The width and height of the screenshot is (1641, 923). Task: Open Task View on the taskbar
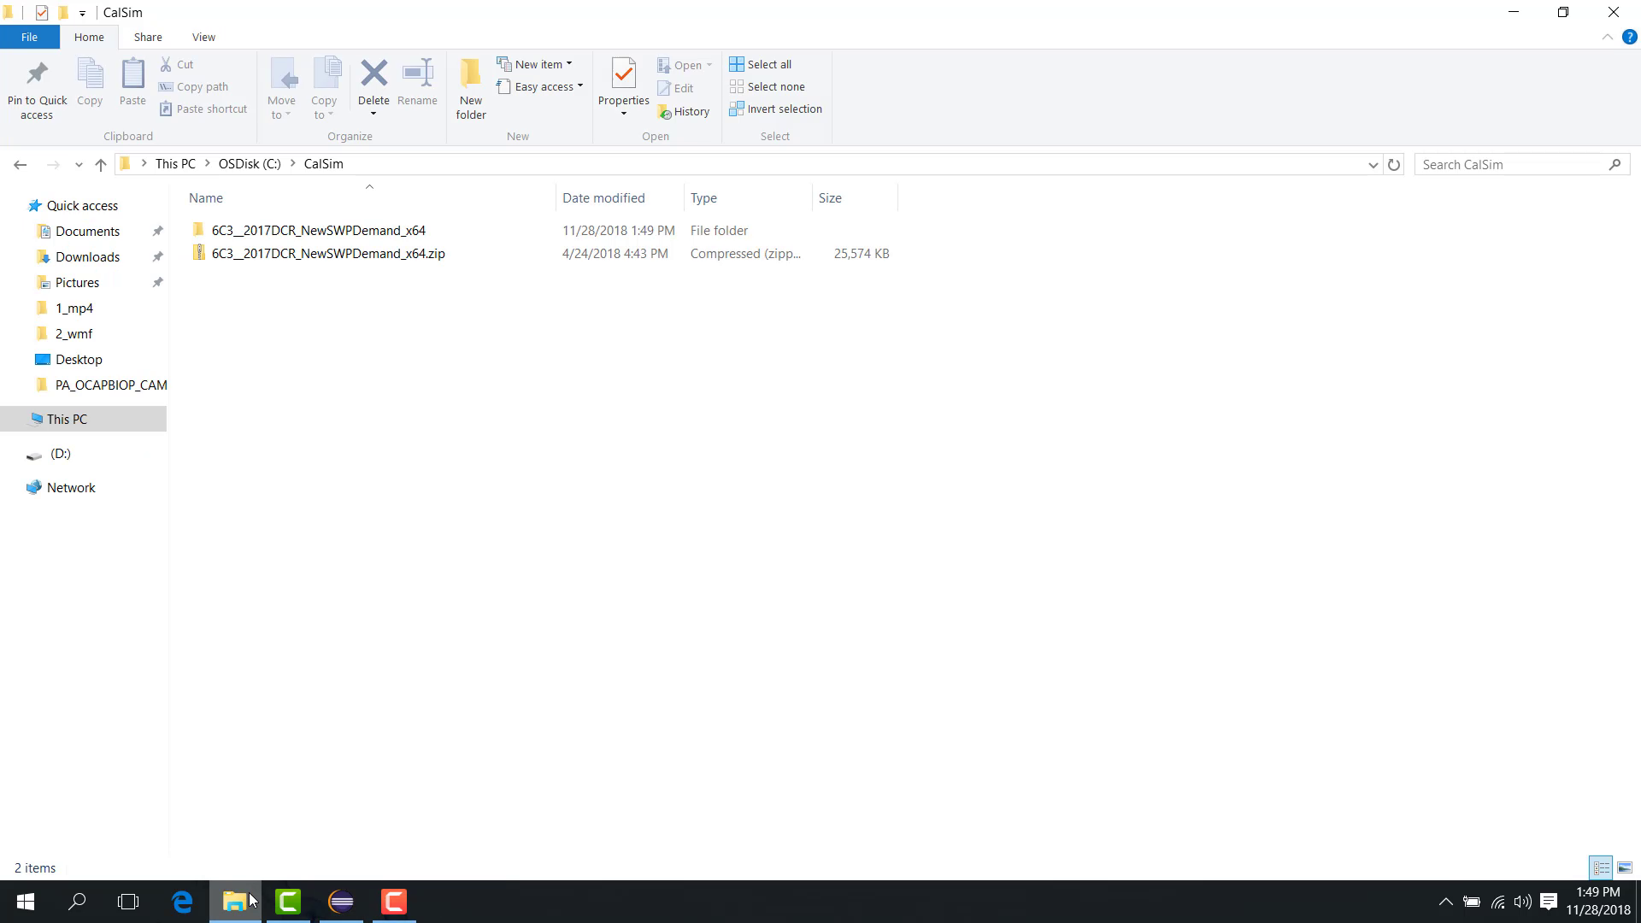[x=128, y=902]
